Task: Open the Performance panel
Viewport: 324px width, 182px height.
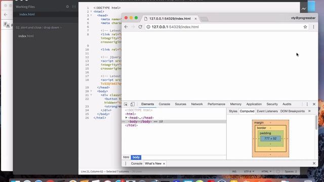Action: pos(216,104)
